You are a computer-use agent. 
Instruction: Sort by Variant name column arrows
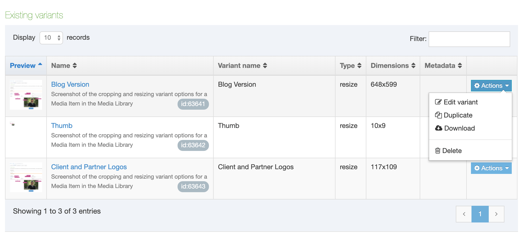click(x=265, y=66)
